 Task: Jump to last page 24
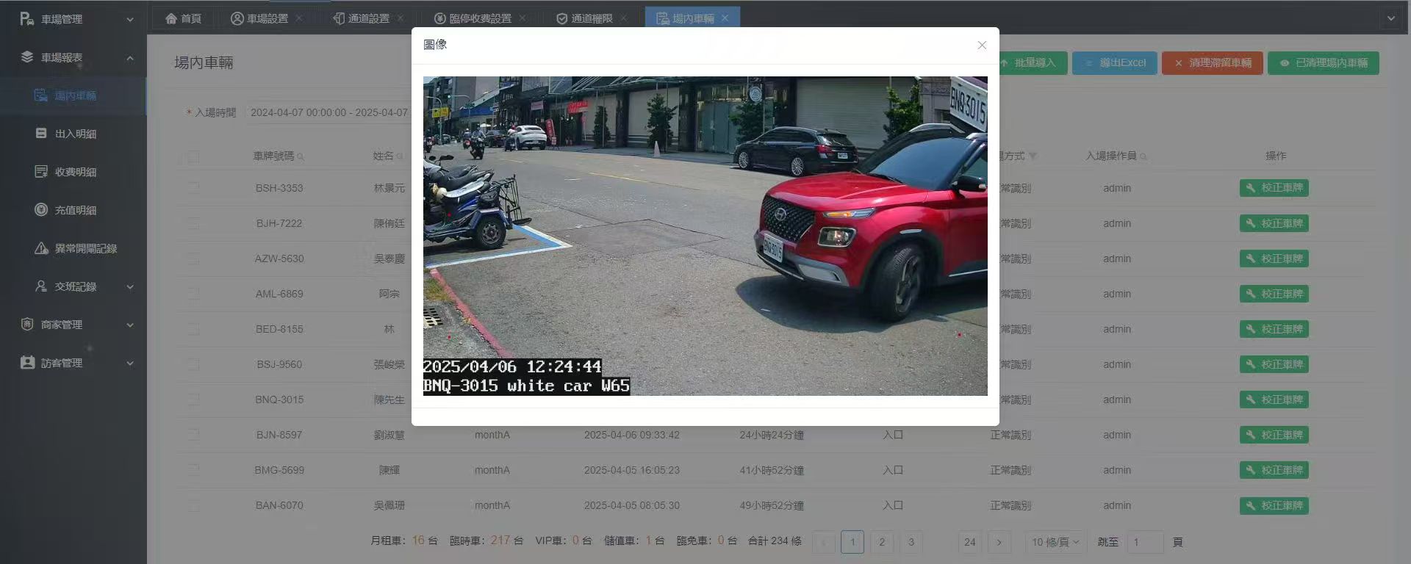[x=970, y=542]
